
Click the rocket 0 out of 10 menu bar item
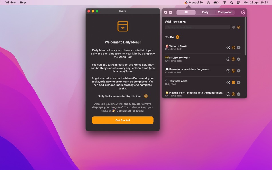(x=194, y=3)
